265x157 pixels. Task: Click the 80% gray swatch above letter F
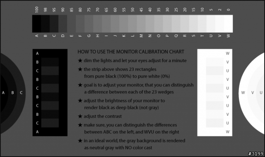pyautogui.click(x=80, y=24)
